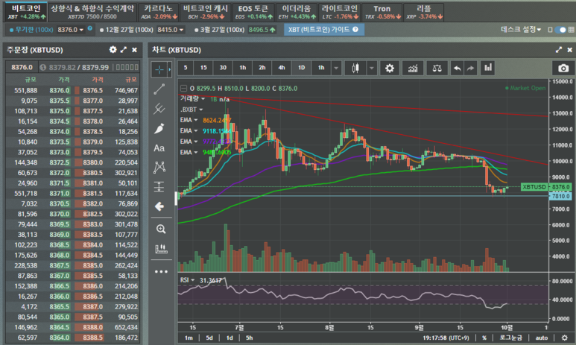Click the 19:17:58 (UTC+9) timezone
Viewport: 576px width, 345px height.
[x=446, y=338]
